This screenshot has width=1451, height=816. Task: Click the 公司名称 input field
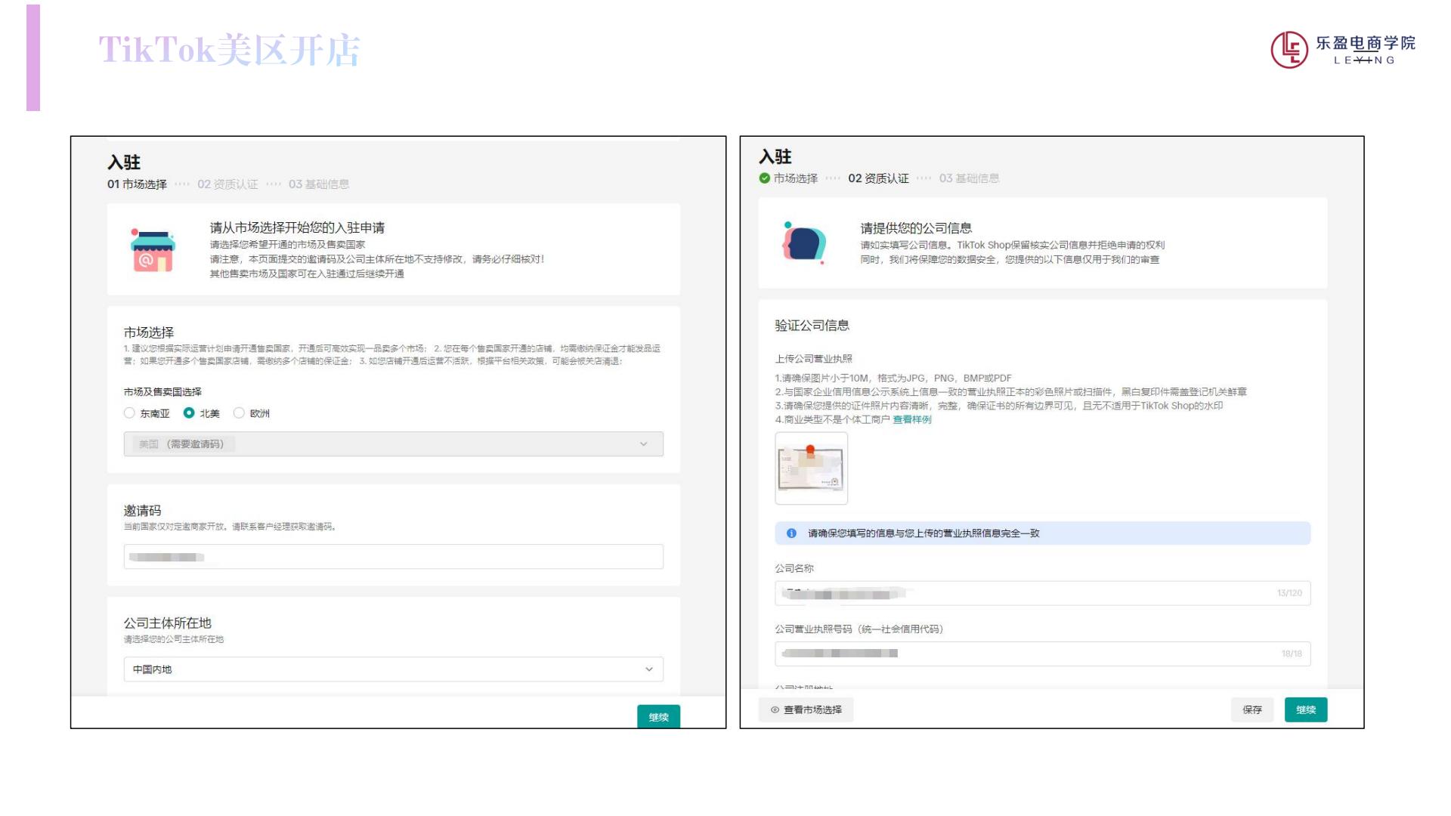pyautogui.click(x=1042, y=593)
